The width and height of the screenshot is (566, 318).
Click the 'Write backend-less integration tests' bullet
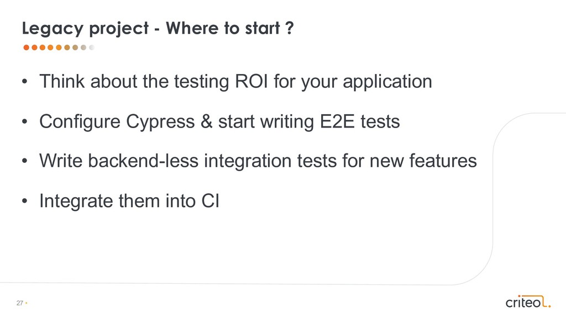click(x=258, y=161)
